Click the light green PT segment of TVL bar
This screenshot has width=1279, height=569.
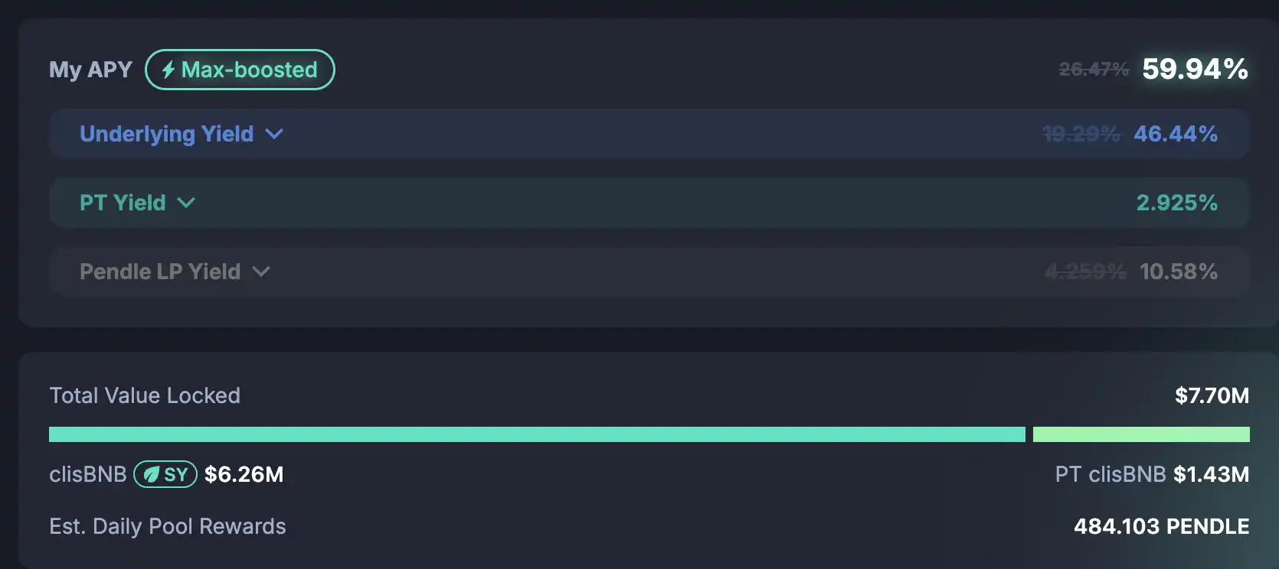1141,434
